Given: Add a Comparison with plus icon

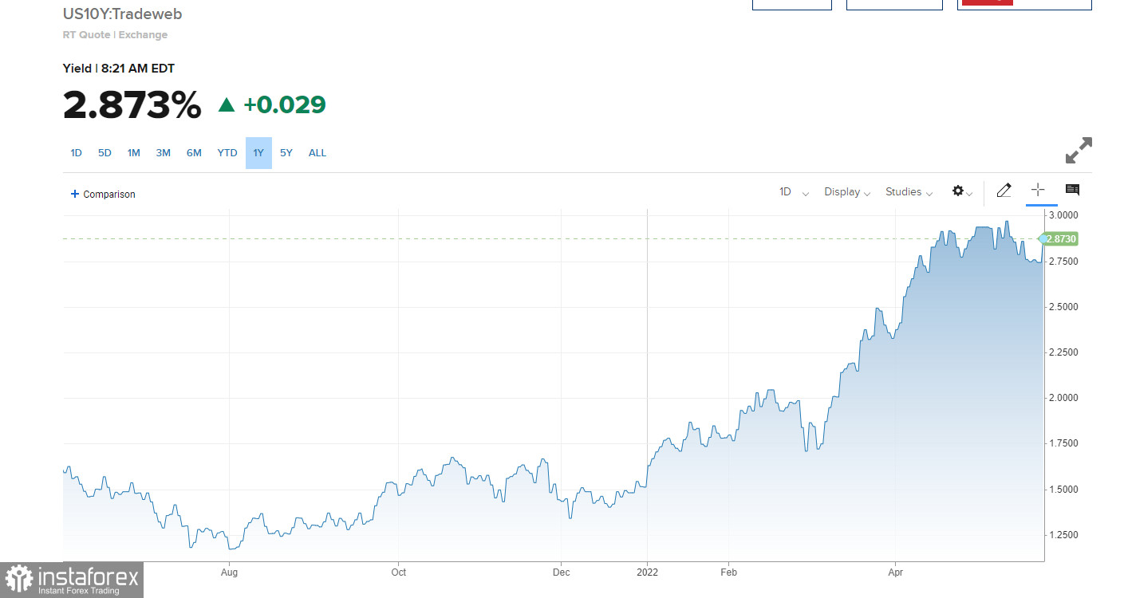Looking at the screenshot, I should (x=103, y=194).
